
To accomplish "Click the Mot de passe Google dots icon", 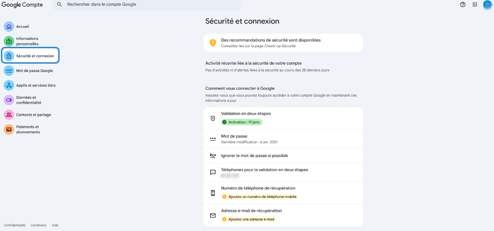I will (x=9, y=71).
